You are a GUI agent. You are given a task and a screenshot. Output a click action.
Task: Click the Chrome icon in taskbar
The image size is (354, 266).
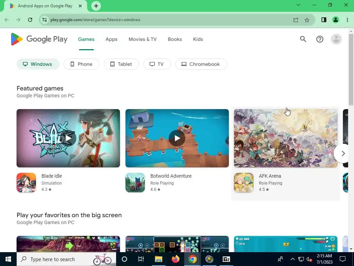tap(192, 259)
